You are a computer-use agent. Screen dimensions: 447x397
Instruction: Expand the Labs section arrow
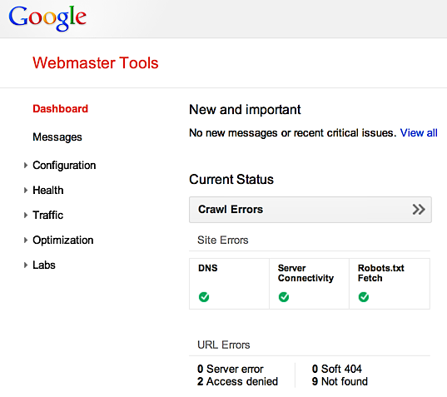(x=26, y=265)
